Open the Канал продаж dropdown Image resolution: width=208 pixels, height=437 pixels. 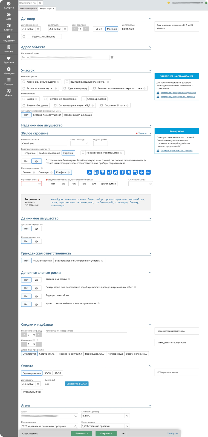tap(127, 426)
